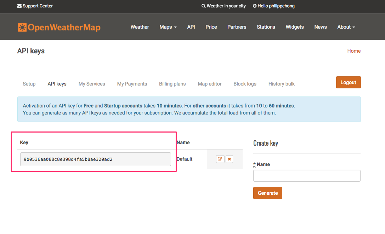Focus the Create key Name field
The width and height of the screenshot is (385, 234).
[307, 176]
